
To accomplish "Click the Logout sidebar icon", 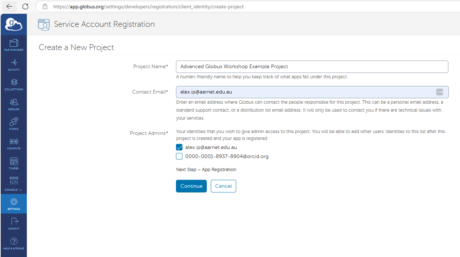I will pyautogui.click(x=14, y=223).
